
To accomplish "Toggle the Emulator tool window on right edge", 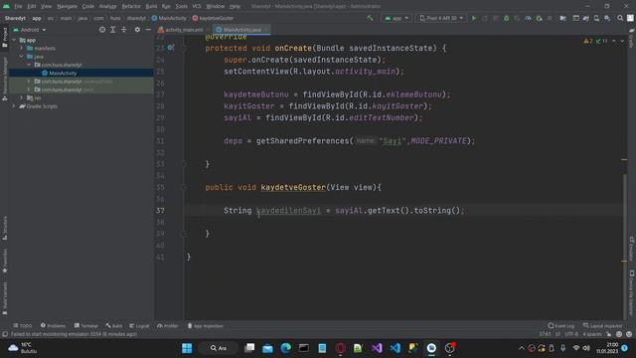I will click(x=632, y=249).
